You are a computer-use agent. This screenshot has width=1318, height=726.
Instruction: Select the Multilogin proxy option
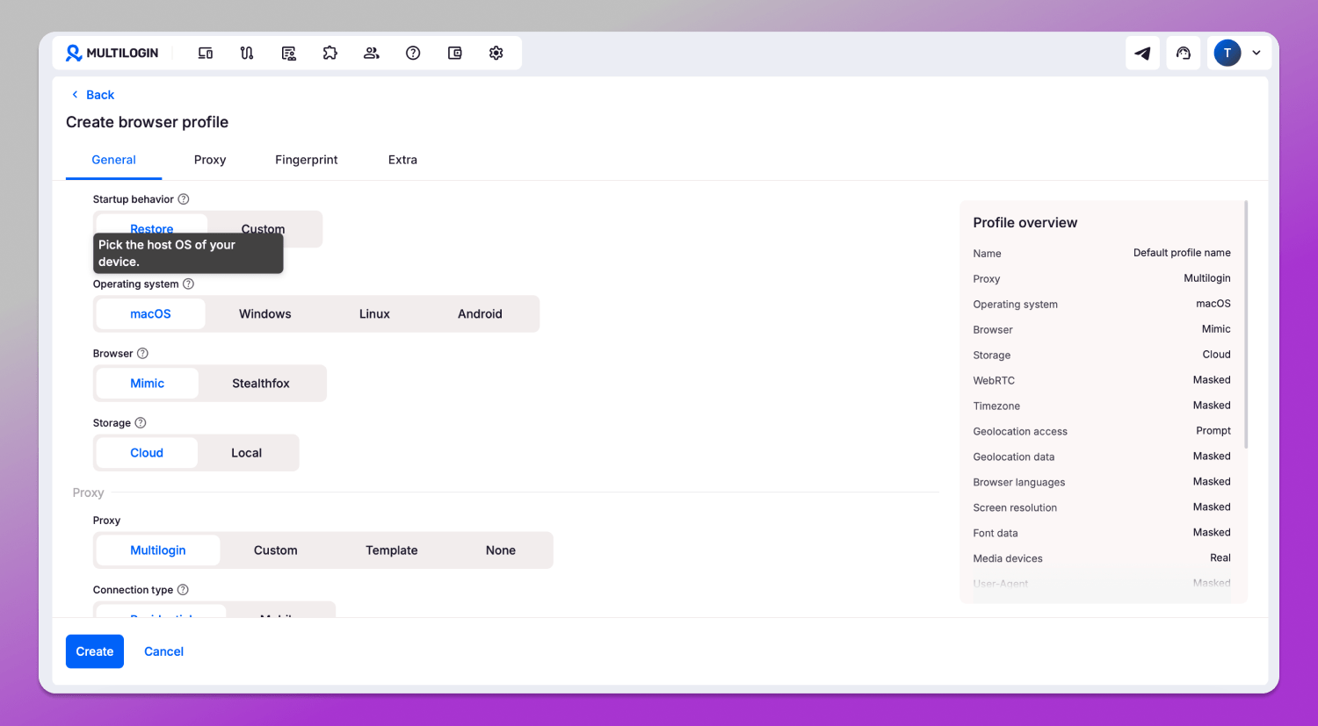point(158,550)
